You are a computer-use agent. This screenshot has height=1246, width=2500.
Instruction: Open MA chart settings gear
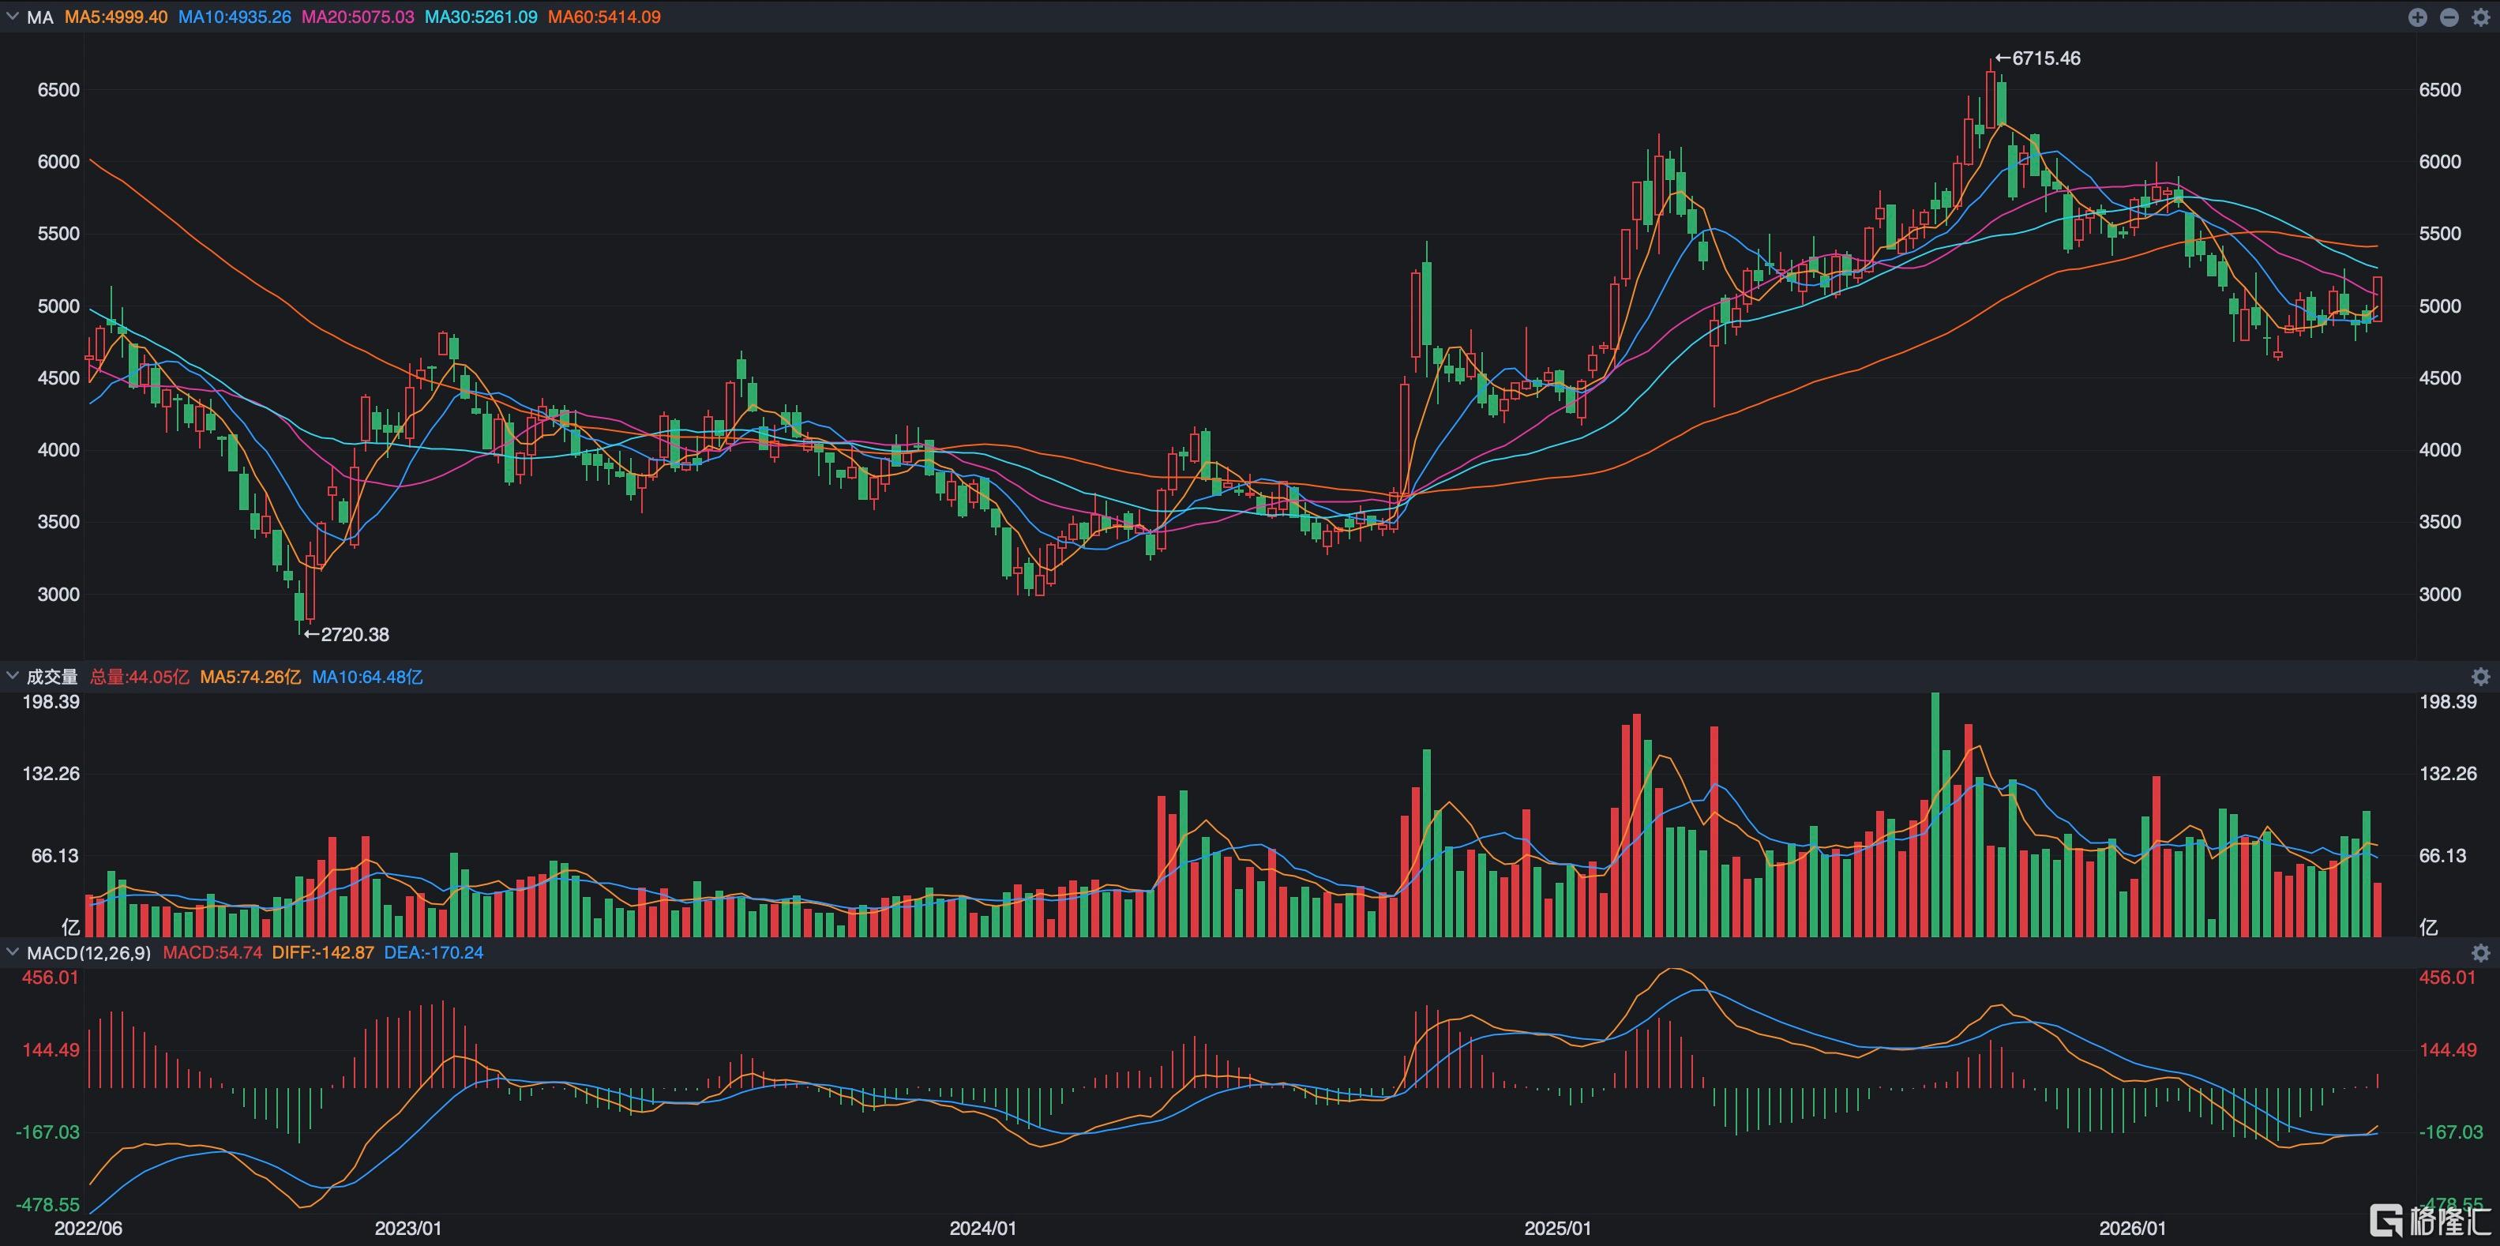click(x=2480, y=17)
